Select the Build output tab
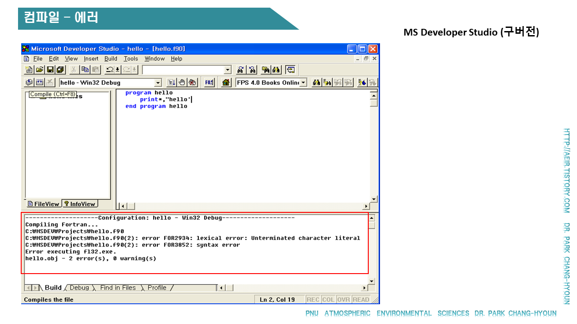 coord(53,288)
